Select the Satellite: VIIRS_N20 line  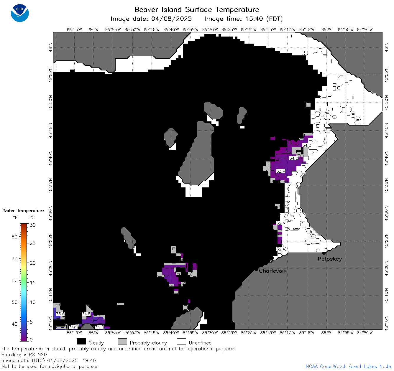[x=24, y=355]
